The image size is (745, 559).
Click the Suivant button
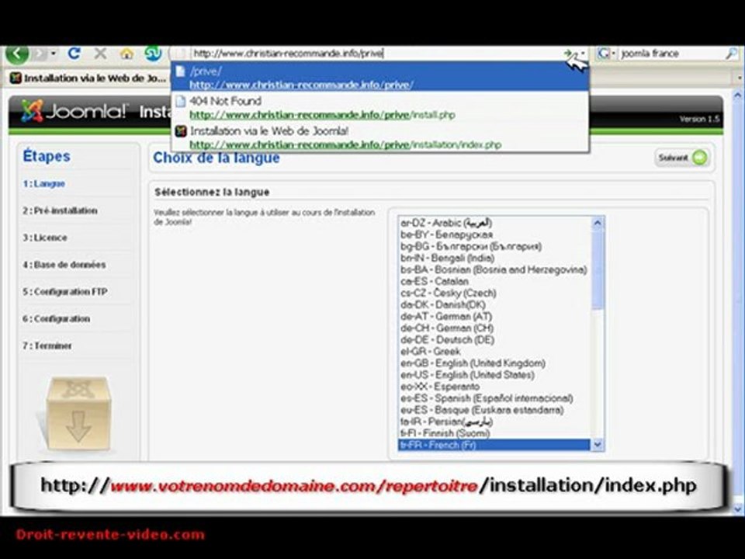click(x=682, y=158)
